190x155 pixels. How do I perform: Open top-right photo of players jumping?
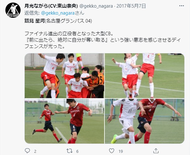(144, 76)
